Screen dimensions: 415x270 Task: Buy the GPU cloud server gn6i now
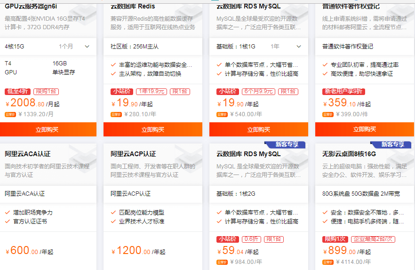(x=48, y=129)
